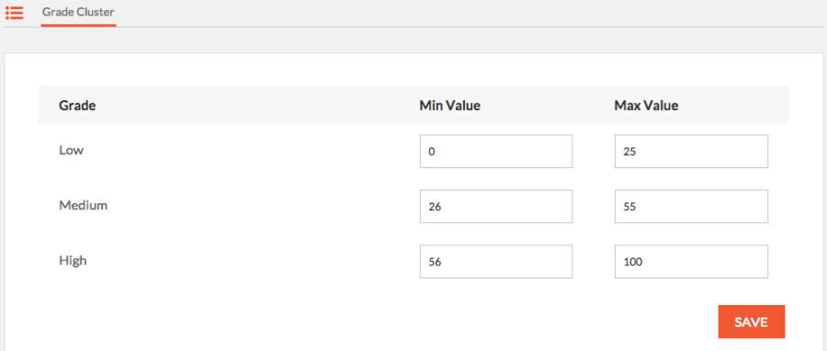Choose the Max Value column header
Image resolution: width=827 pixels, height=351 pixels.
click(646, 106)
